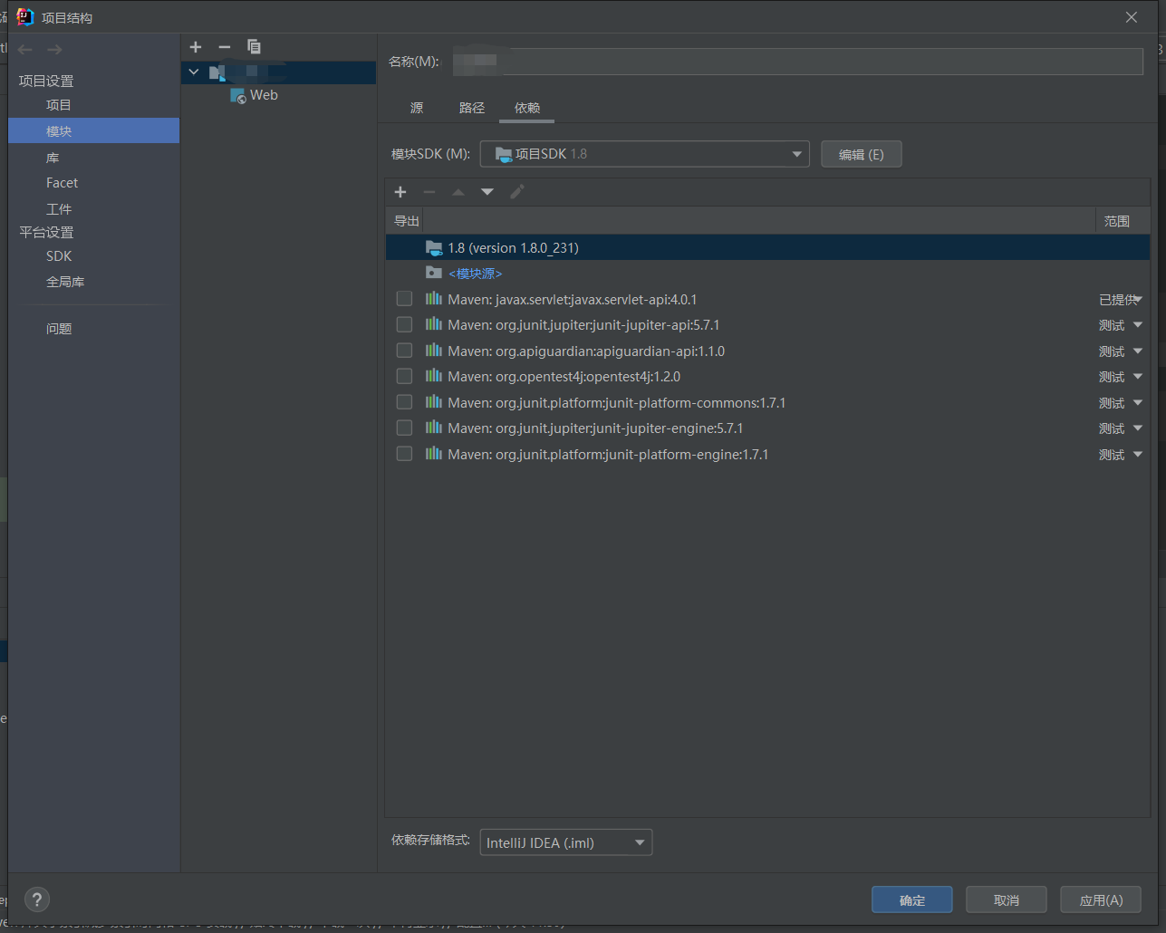This screenshot has width=1166, height=933.
Task: Click the 确定 button
Action: pos(912,899)
